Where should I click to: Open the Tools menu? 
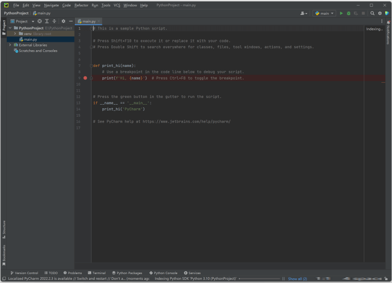coord(106,5)
